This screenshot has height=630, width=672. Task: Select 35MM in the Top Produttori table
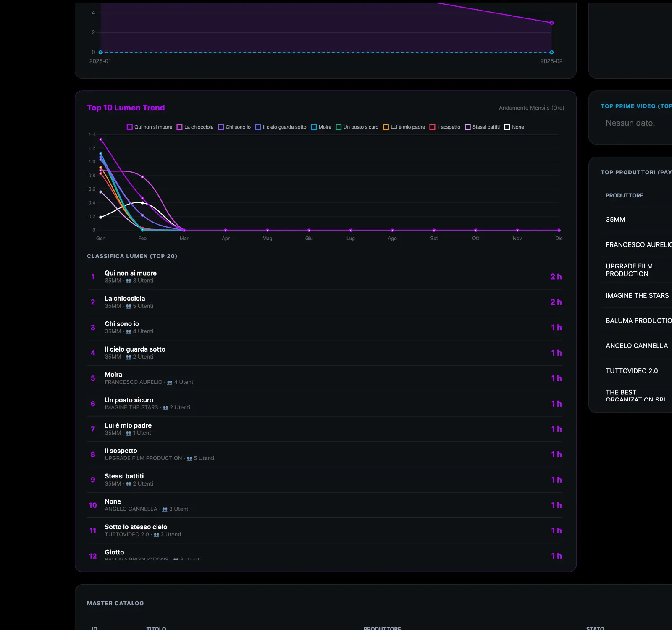pos(615,220)
